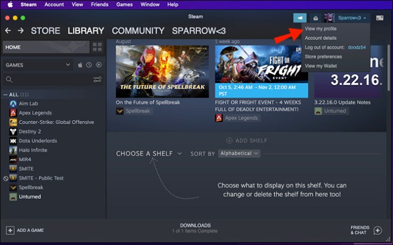
Task: Select Log out of account
Action: [335, 47]
